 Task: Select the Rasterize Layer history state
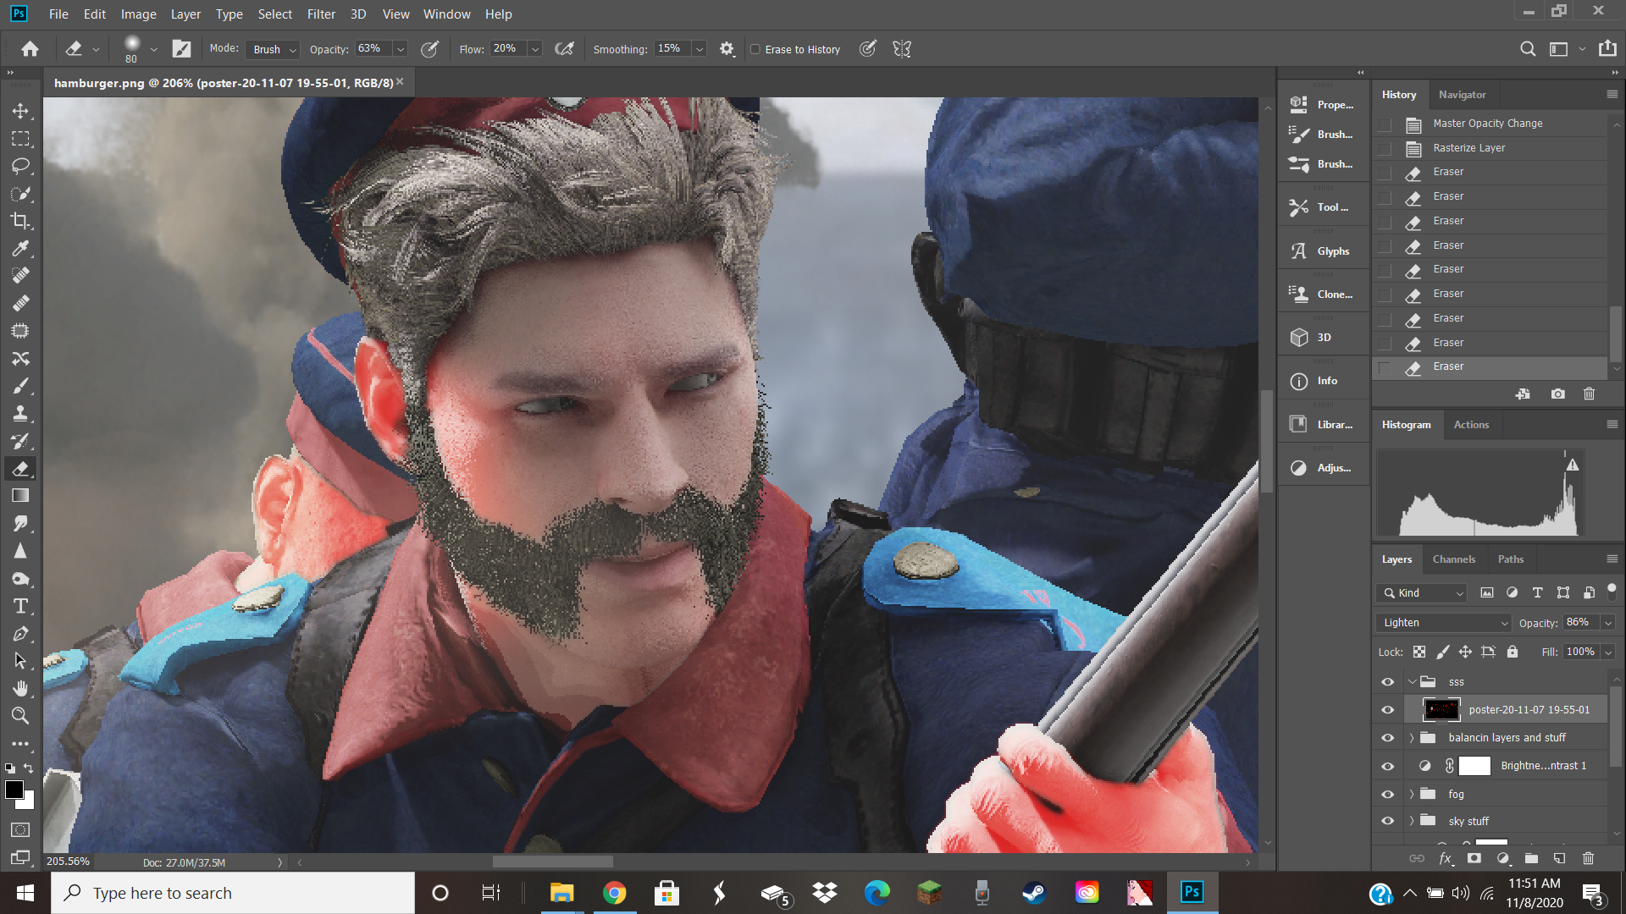point(1469,148)
